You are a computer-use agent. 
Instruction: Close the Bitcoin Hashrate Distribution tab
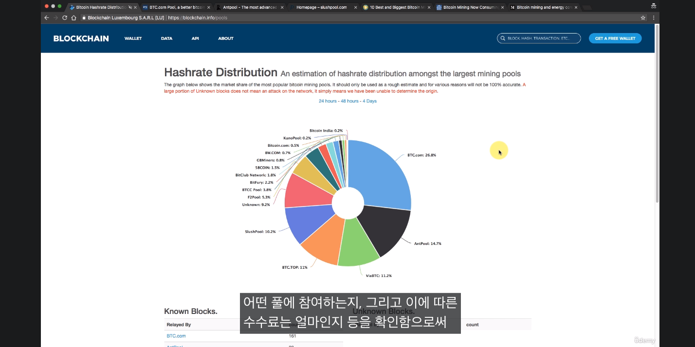[x=136, y=7]
